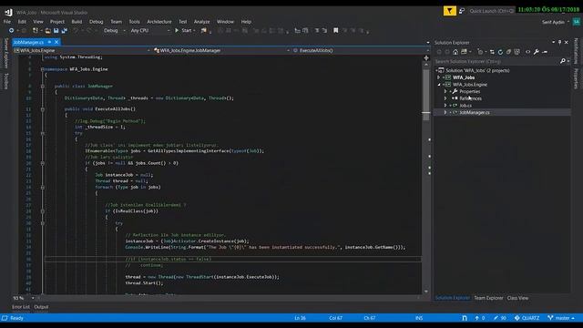
Task: Click the pending changes pencil indicator
Action: (500, 318)
